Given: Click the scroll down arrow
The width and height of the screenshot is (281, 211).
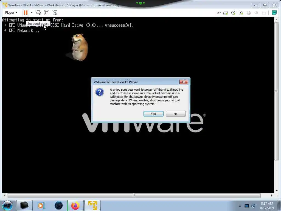Looking at the screenshot, I should [x=277, y=191].
